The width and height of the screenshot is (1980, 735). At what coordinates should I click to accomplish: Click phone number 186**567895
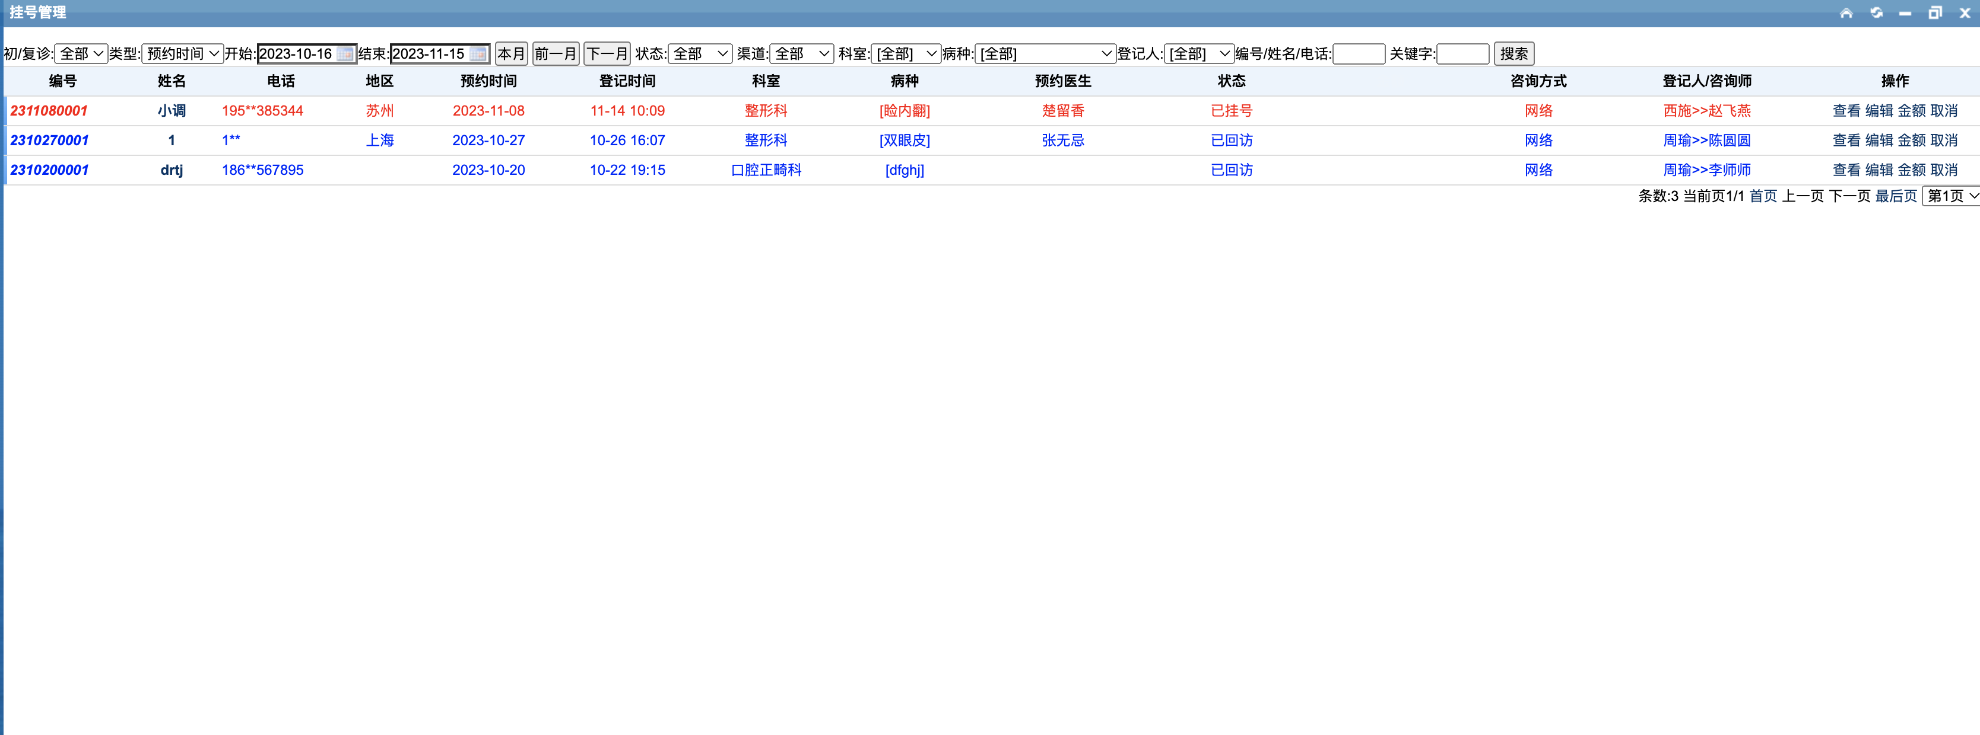pyautogui.click(x=263, y=170)
